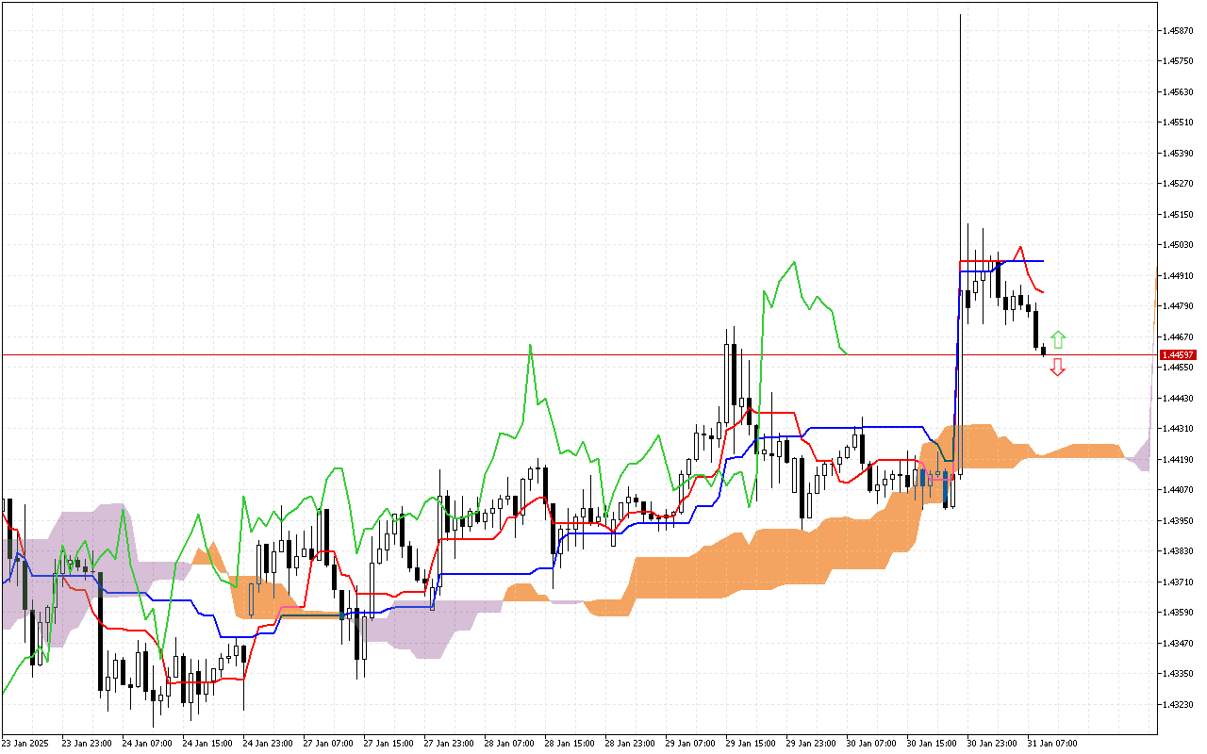Screen dimensions: 1207x754
Task: Select the 1.44790 price axis label
Action: [1179, 306]
